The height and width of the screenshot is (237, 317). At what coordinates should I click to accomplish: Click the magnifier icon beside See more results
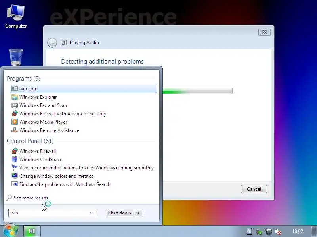click(9, 198)
